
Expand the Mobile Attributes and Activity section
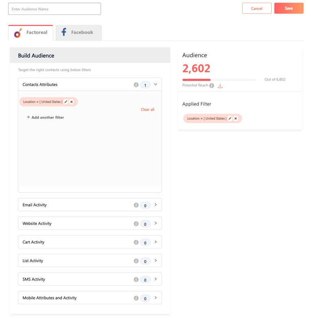pyautogui.click(x=155, y=297)
